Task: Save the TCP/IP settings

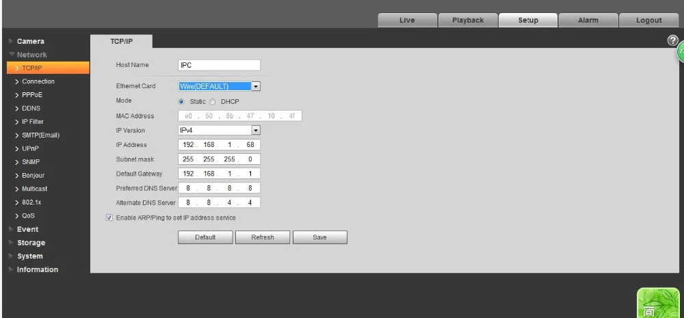Action: [319, 237]
